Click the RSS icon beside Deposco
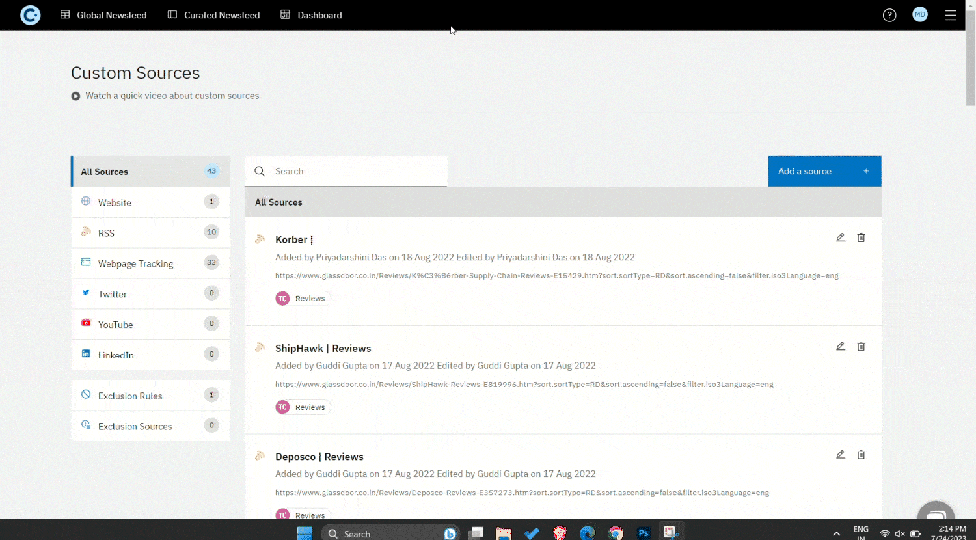This screenshot has height=540, width=976. pos(260,455)
